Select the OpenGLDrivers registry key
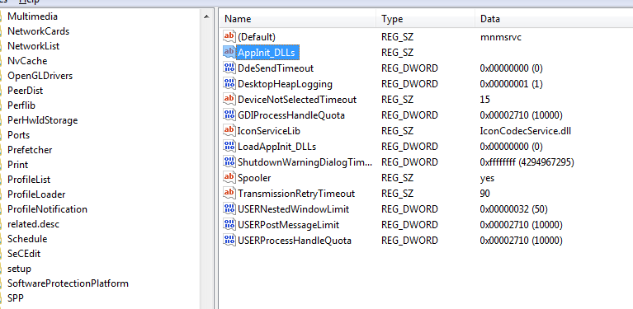The width and height of the screenshot is (633, 309). click(40, 76)
